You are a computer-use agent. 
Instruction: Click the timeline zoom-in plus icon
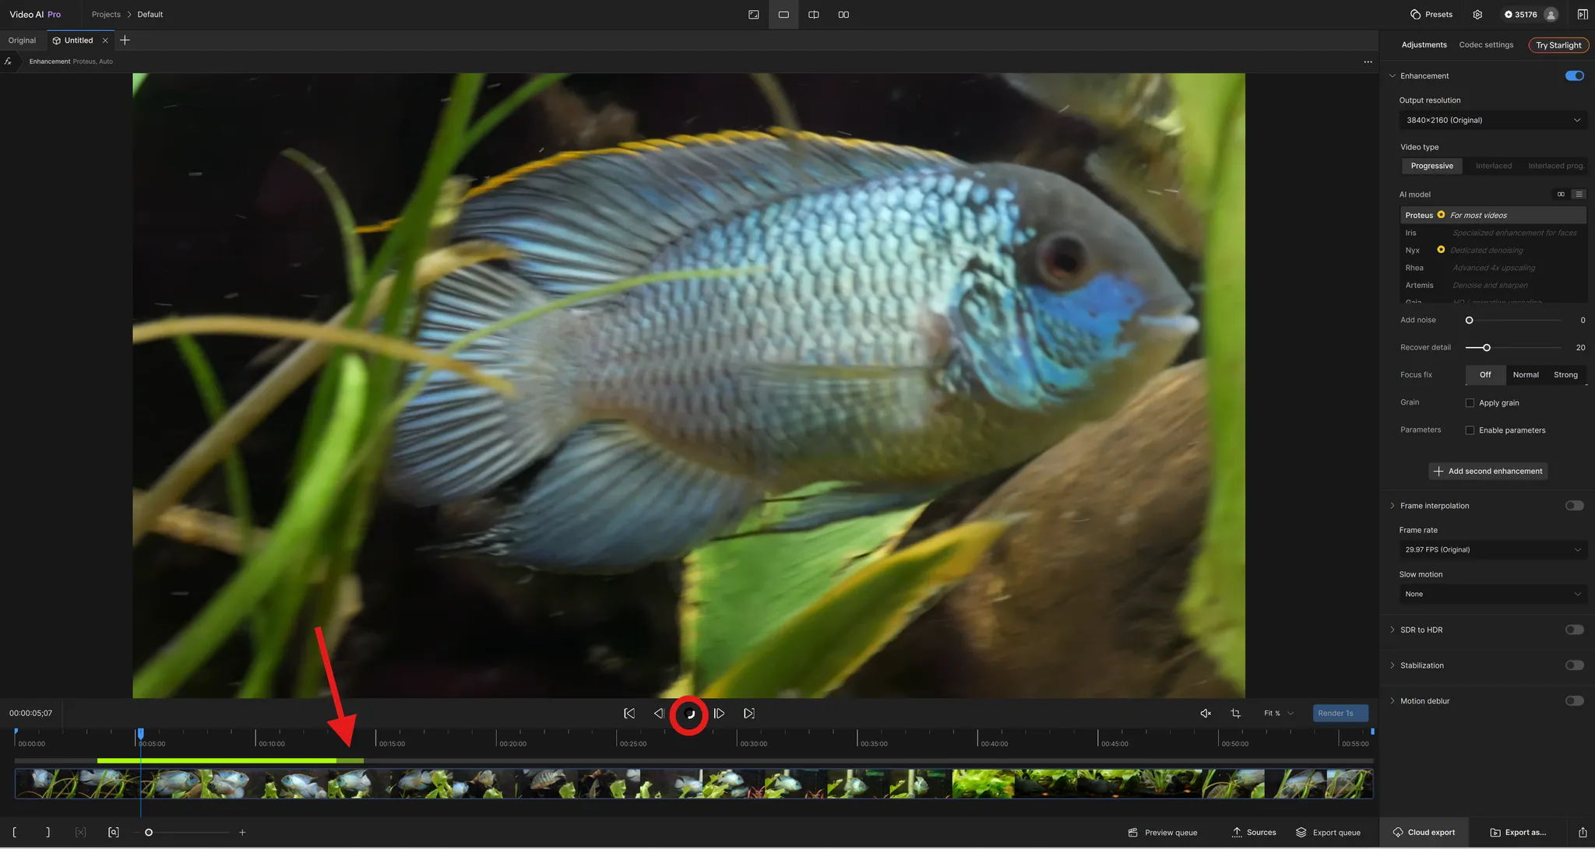point(242,833)
